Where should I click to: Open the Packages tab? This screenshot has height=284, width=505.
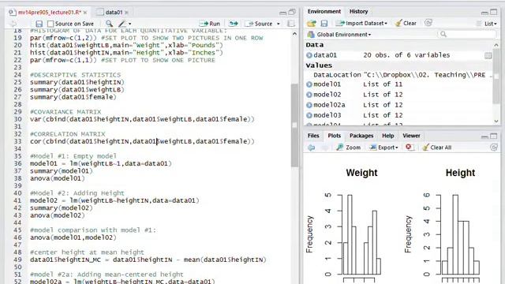tap(361, 136)
